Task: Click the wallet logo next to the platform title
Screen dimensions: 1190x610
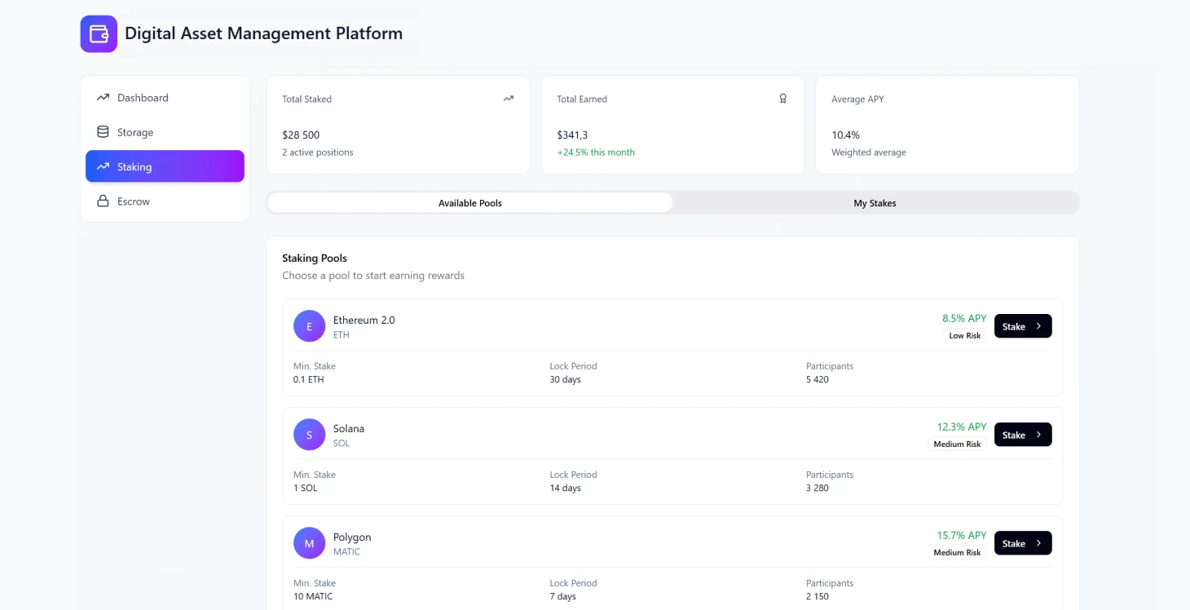Action: pos(98,33)
